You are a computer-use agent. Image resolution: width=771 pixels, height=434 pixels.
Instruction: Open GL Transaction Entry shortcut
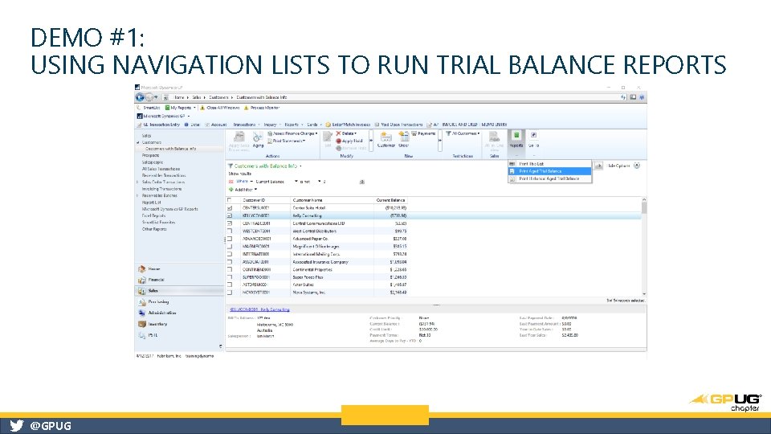(x=158, y=125)
